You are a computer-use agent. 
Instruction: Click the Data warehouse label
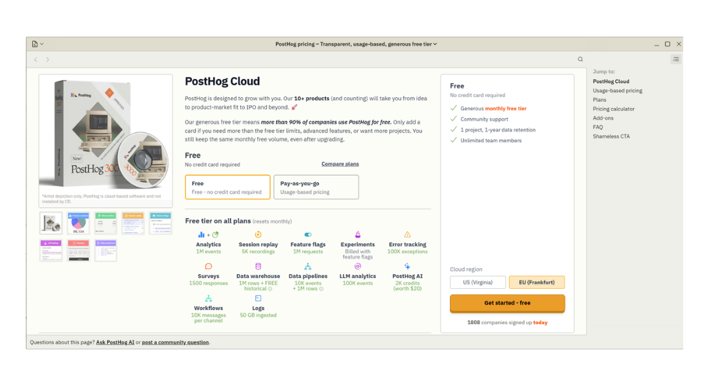point(258,276)
